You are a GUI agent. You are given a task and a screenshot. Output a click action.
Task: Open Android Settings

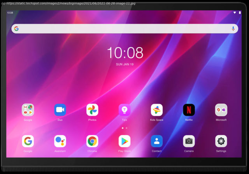point(221,141)
